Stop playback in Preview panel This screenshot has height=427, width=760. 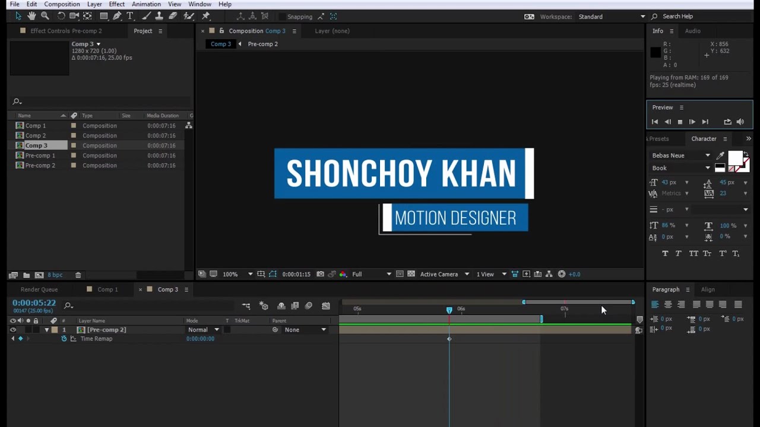pos(680,122)
